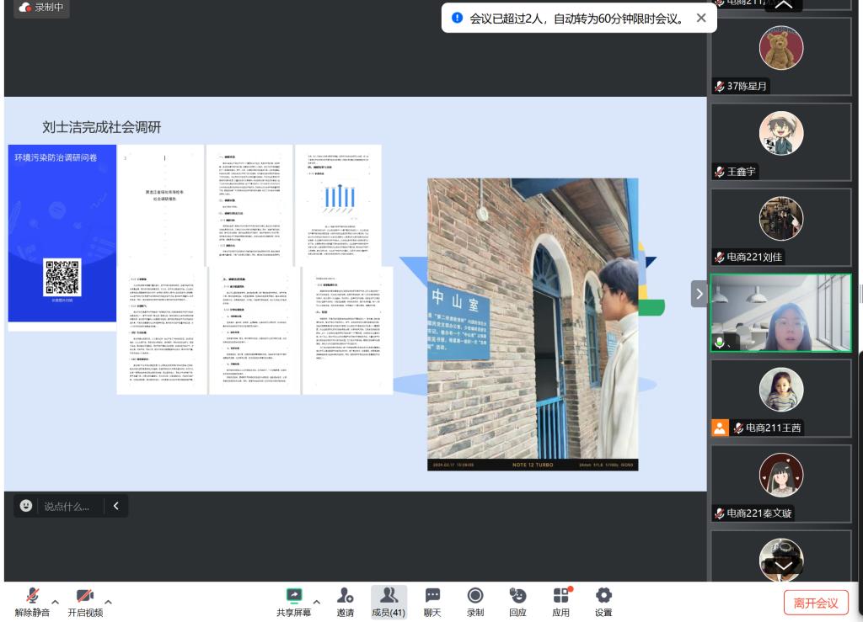Open the 回应 reactions icon
Image resolution: width=863 pixels, height=622 pixels.
tap(517, 597)
